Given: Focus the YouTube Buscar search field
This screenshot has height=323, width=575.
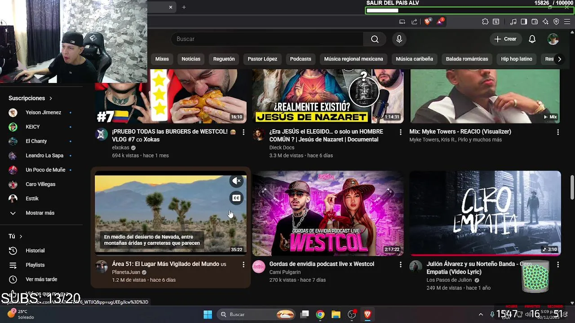Looking at the screenshot, I should [x=267, y=39].
